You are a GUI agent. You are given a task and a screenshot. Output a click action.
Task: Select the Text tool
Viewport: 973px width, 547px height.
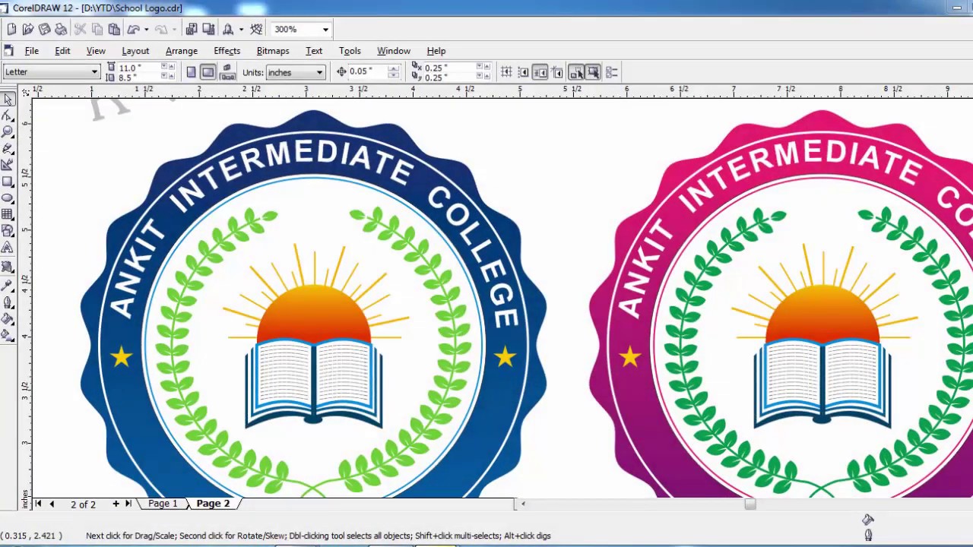pos(8,248)
